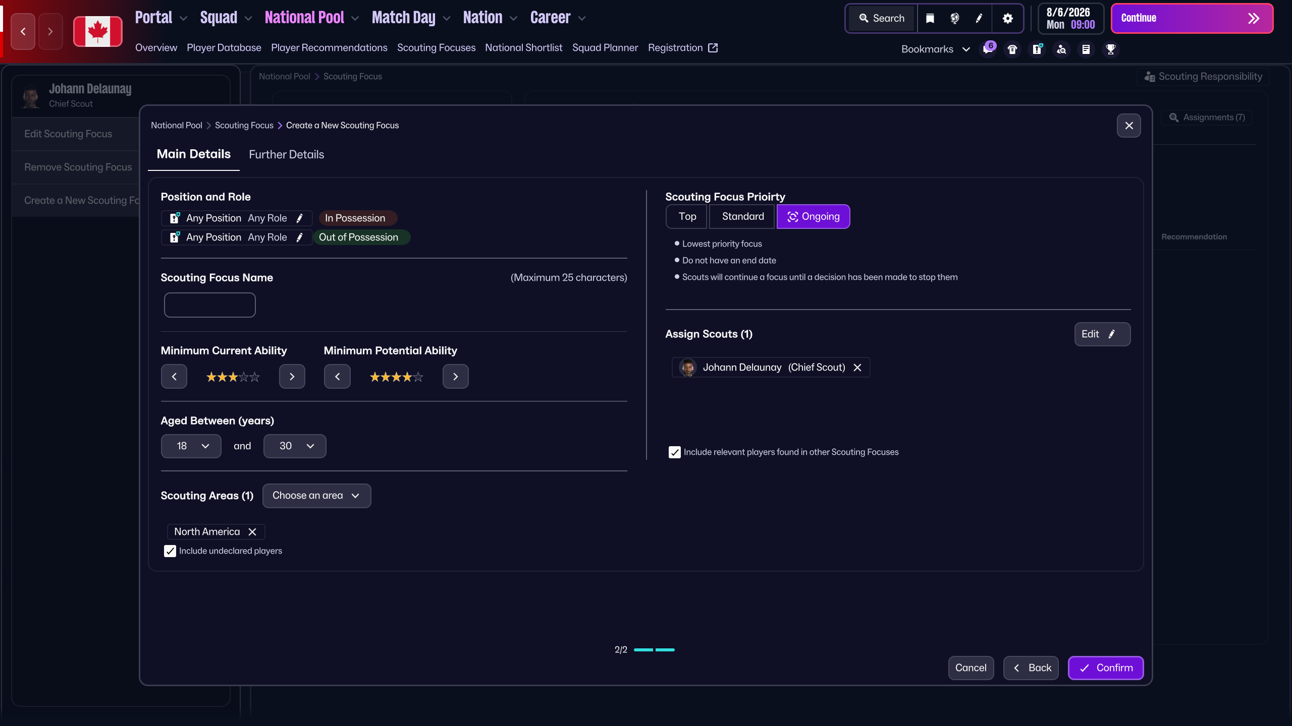Click the shirt icon in bookmarks bar
Screen dimensions: 1292x726
(1012, 49)
